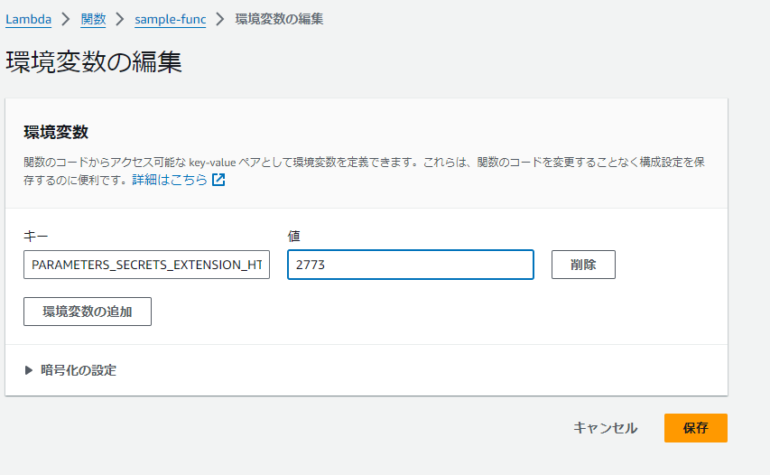Click the 詳細はこちら link

click(170, 180)
